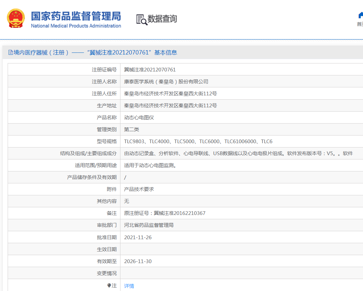Select registrant name 康泰医学系统(秦皇岛)股份有限公司
This screenshot has height=291, width=363.
tap(166, 82)
